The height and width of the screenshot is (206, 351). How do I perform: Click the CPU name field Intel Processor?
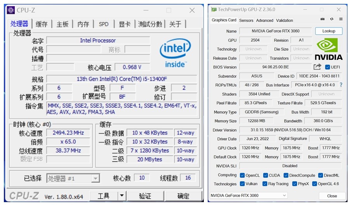tap(98, 40)
